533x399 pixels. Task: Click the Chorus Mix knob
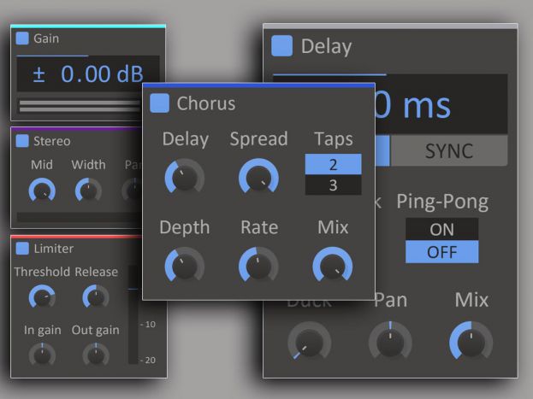[332, 265]
